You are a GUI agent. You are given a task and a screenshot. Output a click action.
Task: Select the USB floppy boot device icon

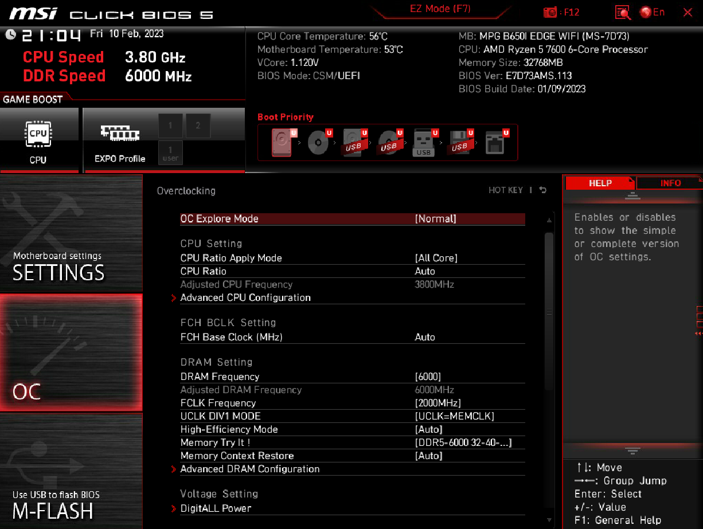coord(460,143)
